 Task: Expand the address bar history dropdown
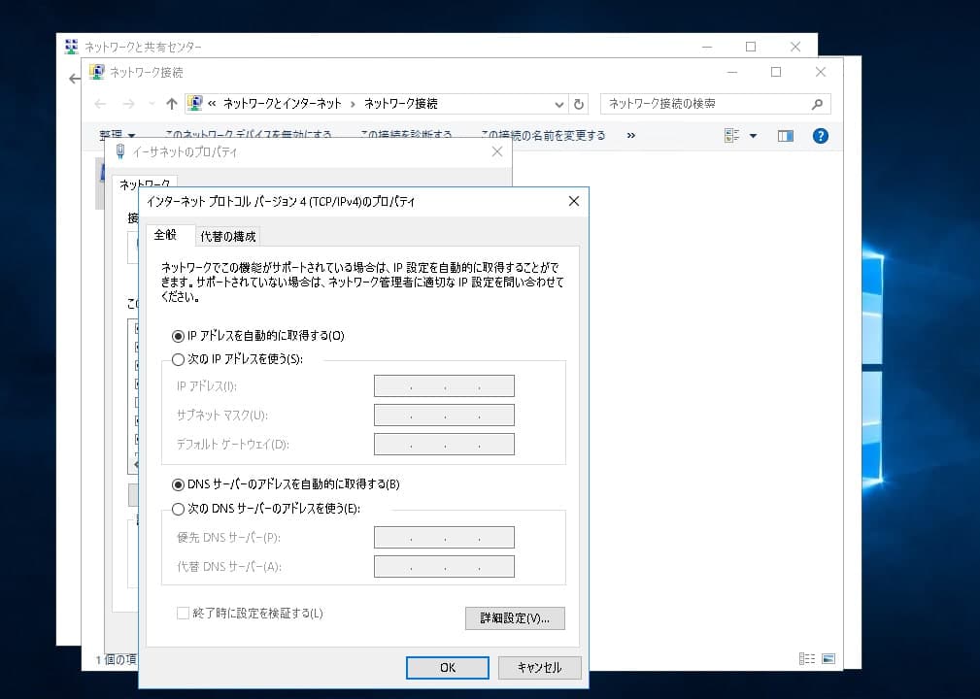(559, 104)
